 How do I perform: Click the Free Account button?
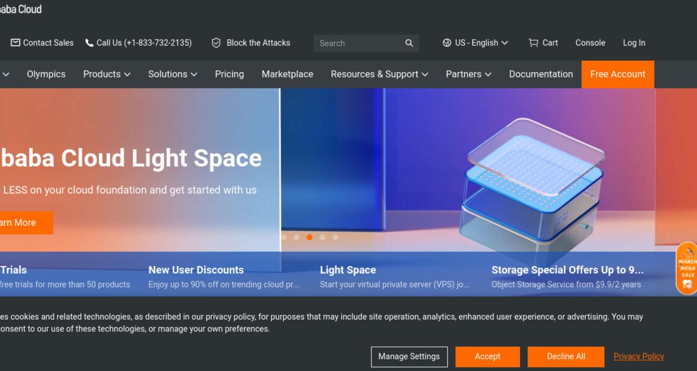(618, 74)
